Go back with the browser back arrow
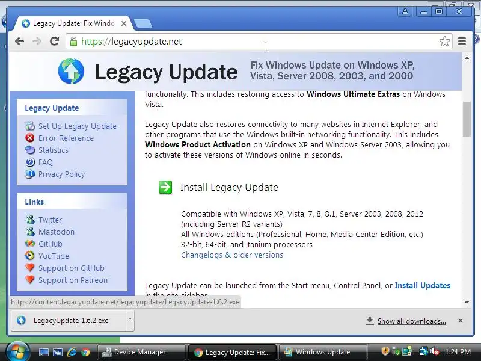481x361 pixels. pyautogui.click(x=19, y=41)
